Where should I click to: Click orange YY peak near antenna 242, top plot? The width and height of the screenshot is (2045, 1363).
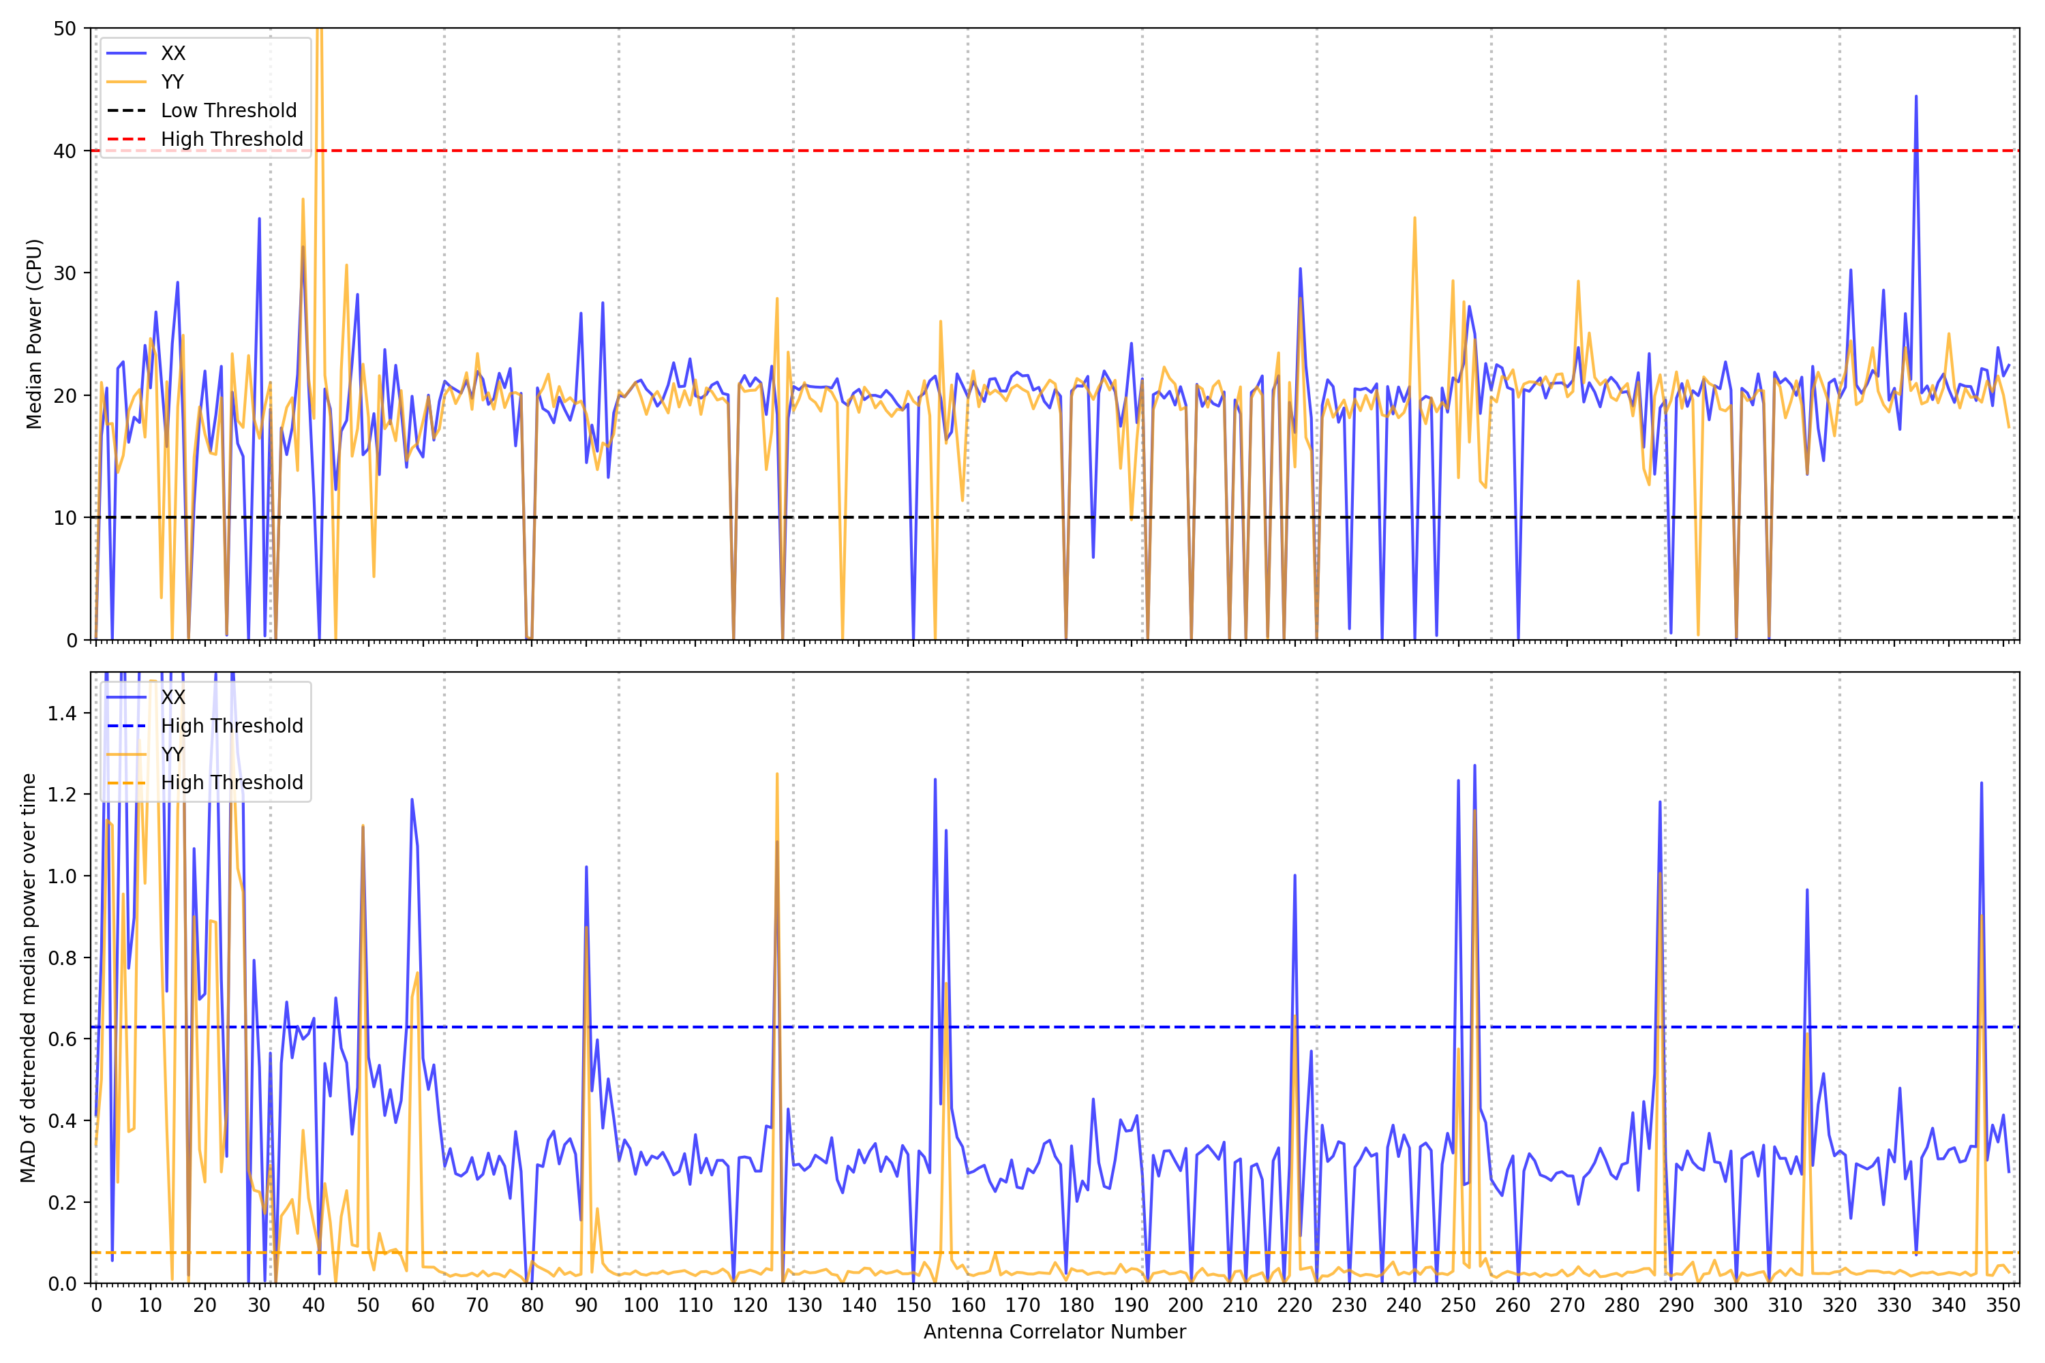[x=1414, y=217]
